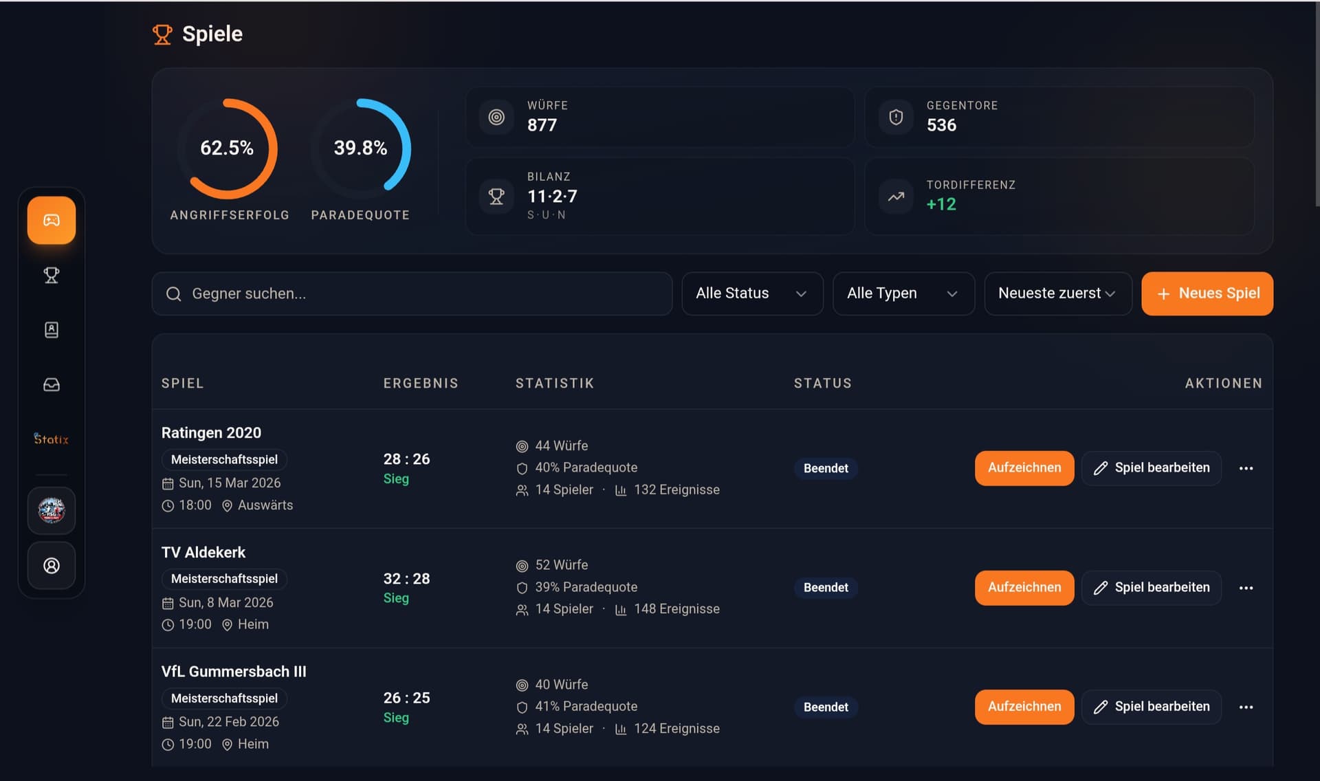Click Aufzeichnen for Ratingen 2020
The image size is (1320, 781).
[1024, 468]
